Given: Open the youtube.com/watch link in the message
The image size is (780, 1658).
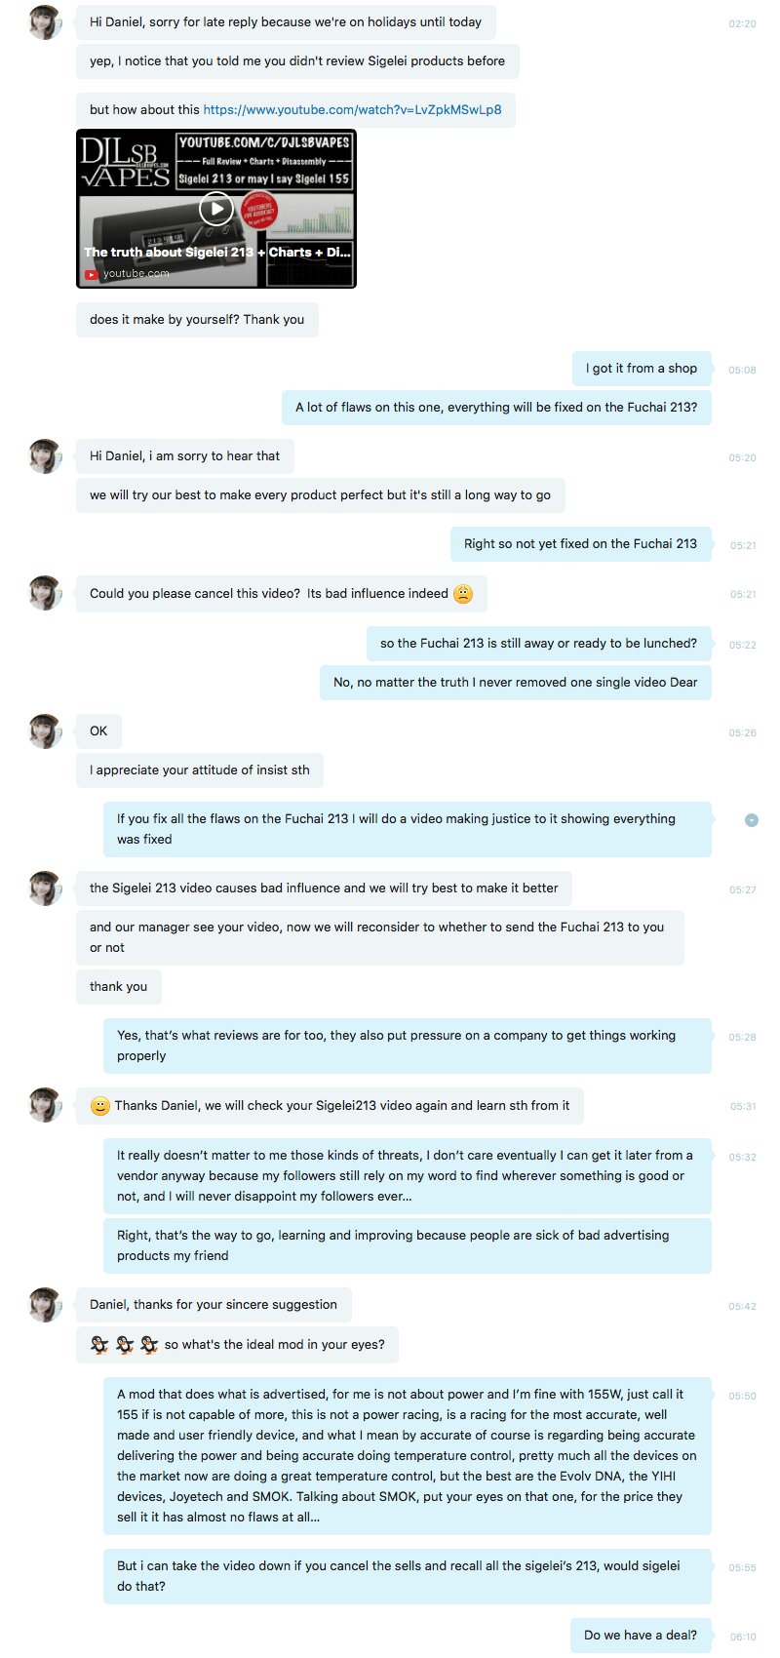Looking at the screenshot, I should click(352, 109).
